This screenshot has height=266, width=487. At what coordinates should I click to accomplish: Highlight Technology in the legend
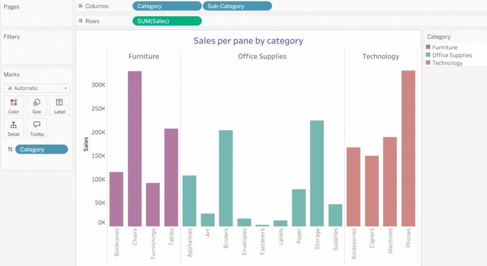(x=447, y=63)
